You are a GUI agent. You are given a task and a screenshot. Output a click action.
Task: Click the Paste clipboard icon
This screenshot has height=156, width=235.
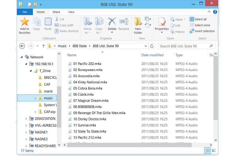[x=48, y=22]
